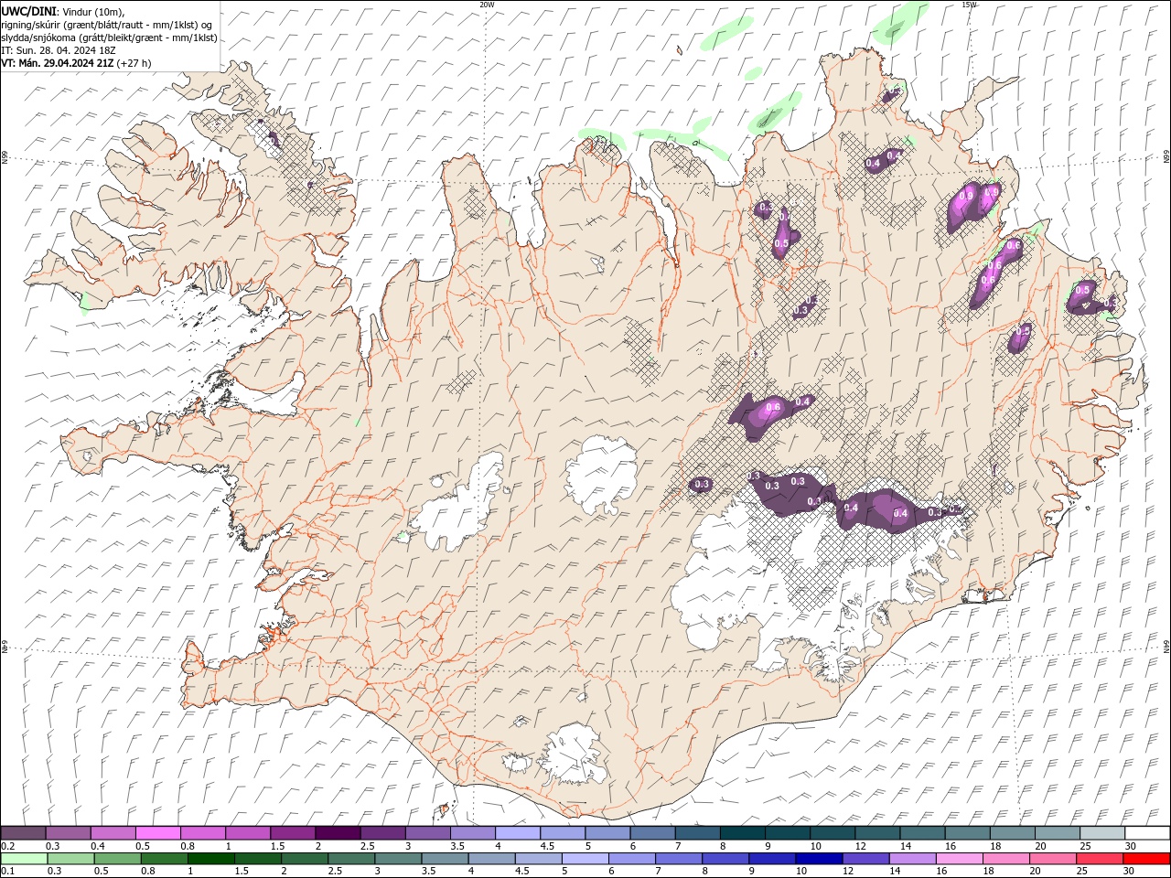Pick the dark purple 0.2 legend swatch
This screenshot has height=878, width=1171.
pos(23,832)
